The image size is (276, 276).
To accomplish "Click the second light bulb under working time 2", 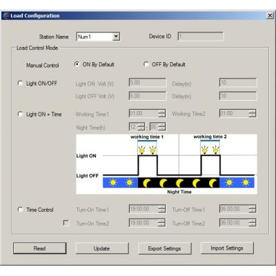I will coord(215,150).
